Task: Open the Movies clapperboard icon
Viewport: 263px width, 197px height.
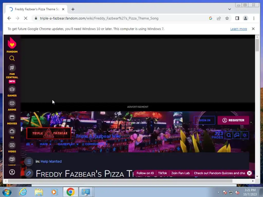Action: click(x=12, y=117)
